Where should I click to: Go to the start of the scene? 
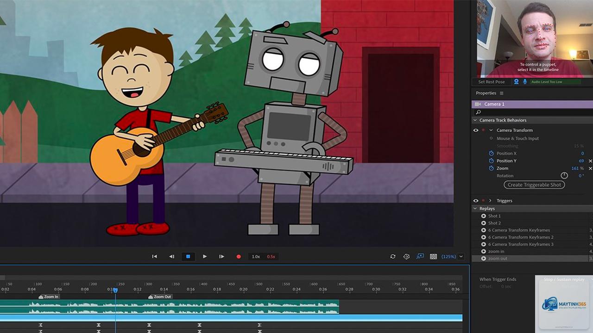point(155,256)
